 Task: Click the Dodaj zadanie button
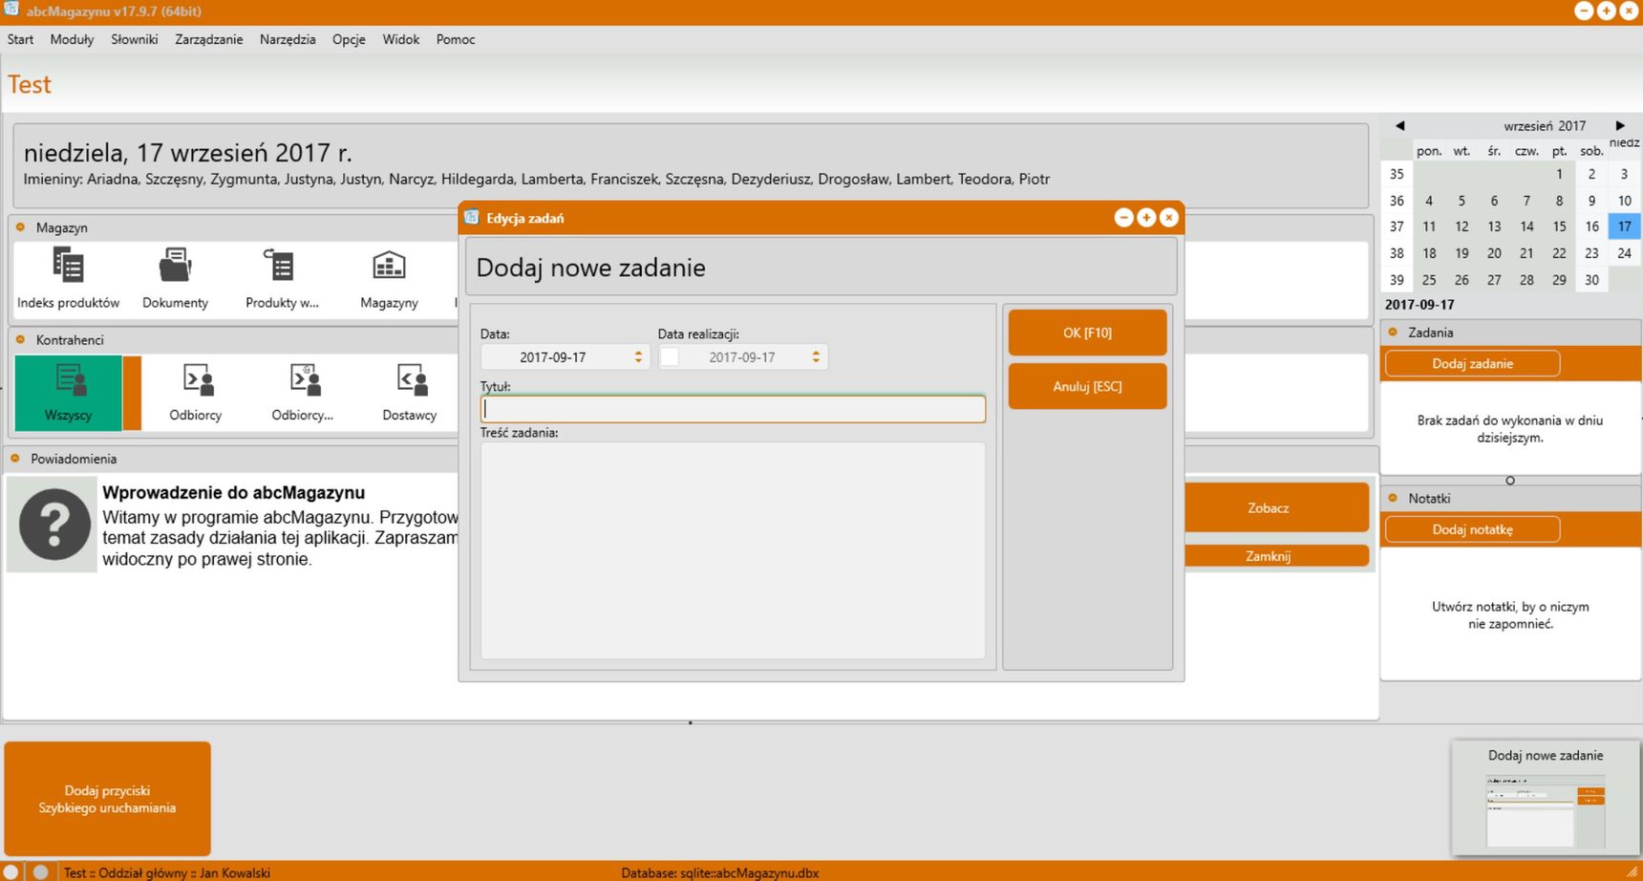tap(1472, 363)
